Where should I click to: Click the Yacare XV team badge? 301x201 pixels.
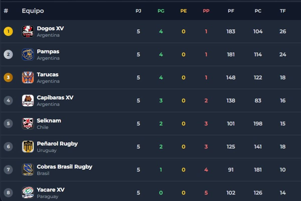pyautogui.click(x=28, y=192)
